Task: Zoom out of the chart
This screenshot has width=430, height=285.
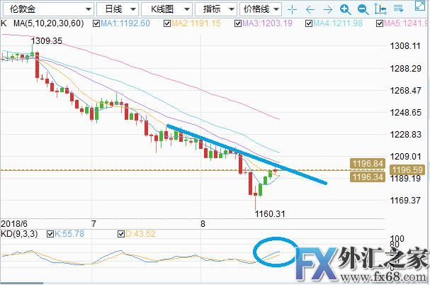Action: [x=363, y=9]
